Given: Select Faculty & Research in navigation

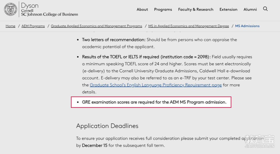Looking at the screenshot, I should pos(196,9).
